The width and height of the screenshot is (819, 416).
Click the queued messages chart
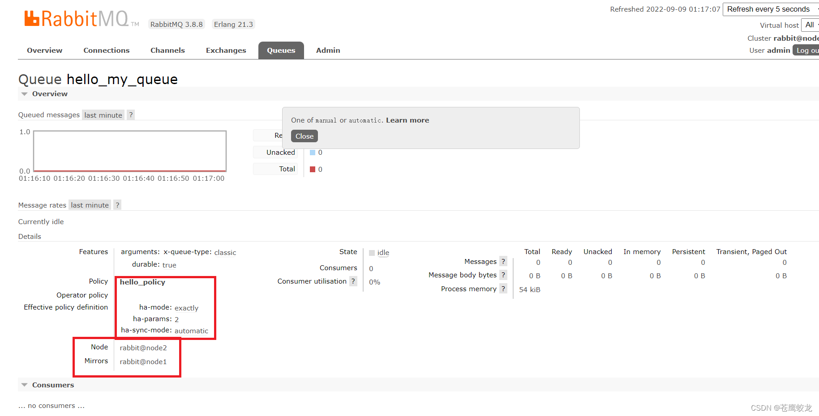(x=130, y=151)
